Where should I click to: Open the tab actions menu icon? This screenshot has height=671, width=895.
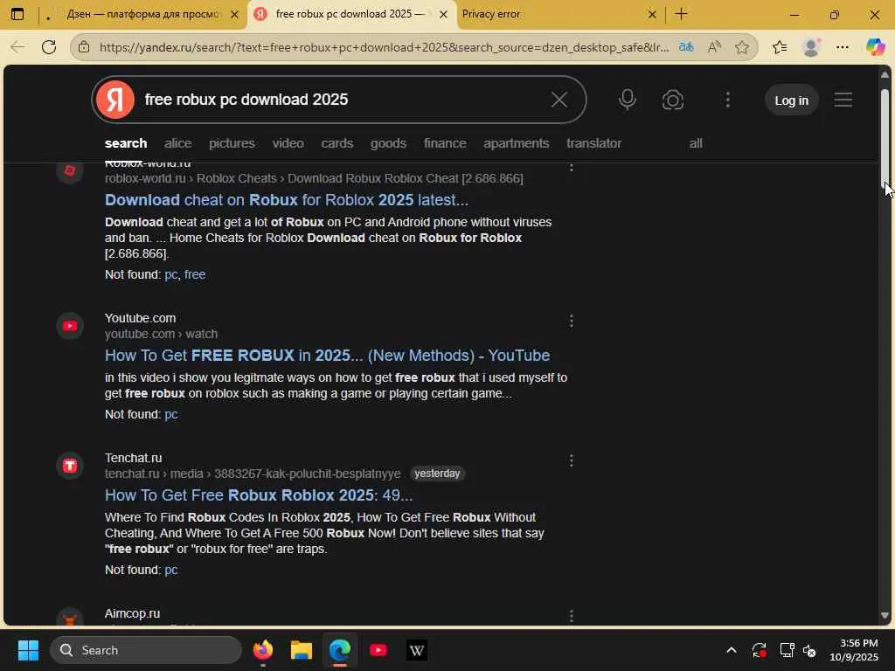[x=17, y=14]
